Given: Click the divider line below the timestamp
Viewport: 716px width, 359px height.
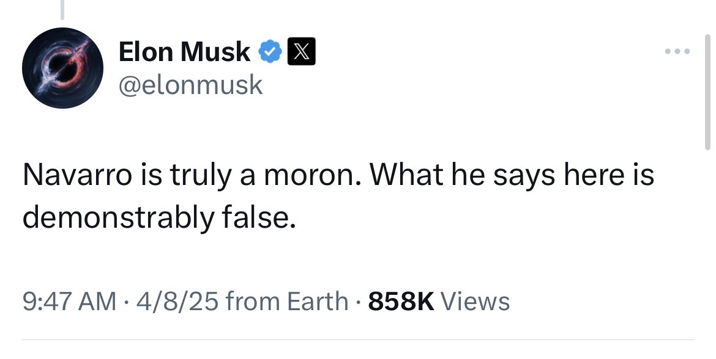Looking at the screenshot, I should (358, 339).
